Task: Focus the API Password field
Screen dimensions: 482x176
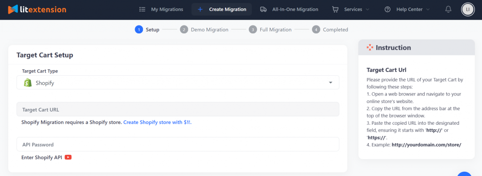Action: [x=177, y=144]
